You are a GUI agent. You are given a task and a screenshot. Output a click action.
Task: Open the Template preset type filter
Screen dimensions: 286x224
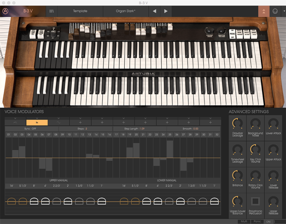click(x=80, y=11)
